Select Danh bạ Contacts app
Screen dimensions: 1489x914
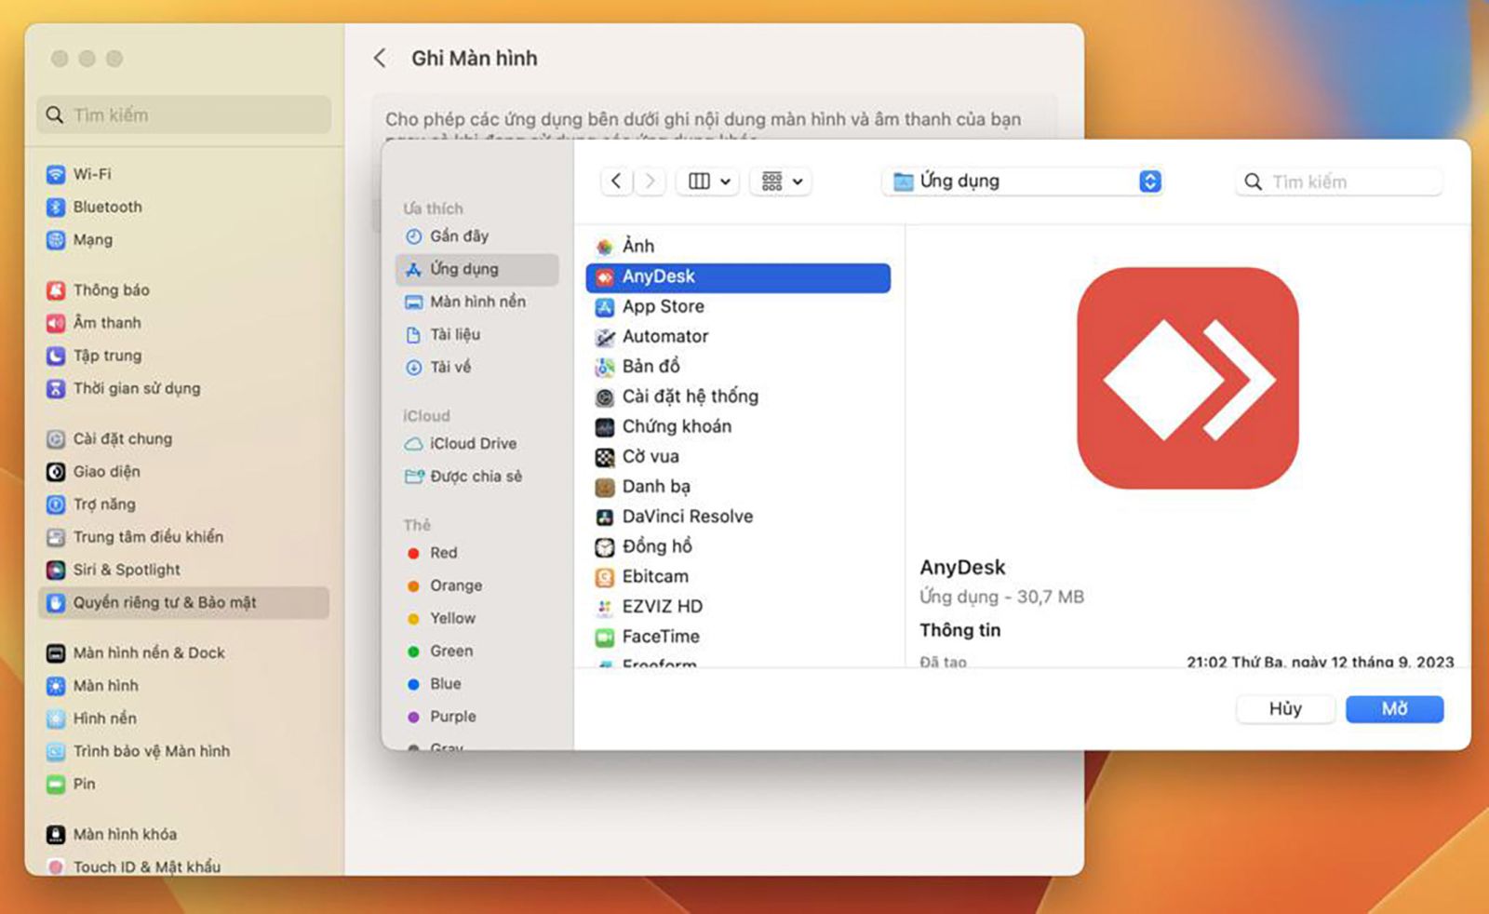(738, 486)
